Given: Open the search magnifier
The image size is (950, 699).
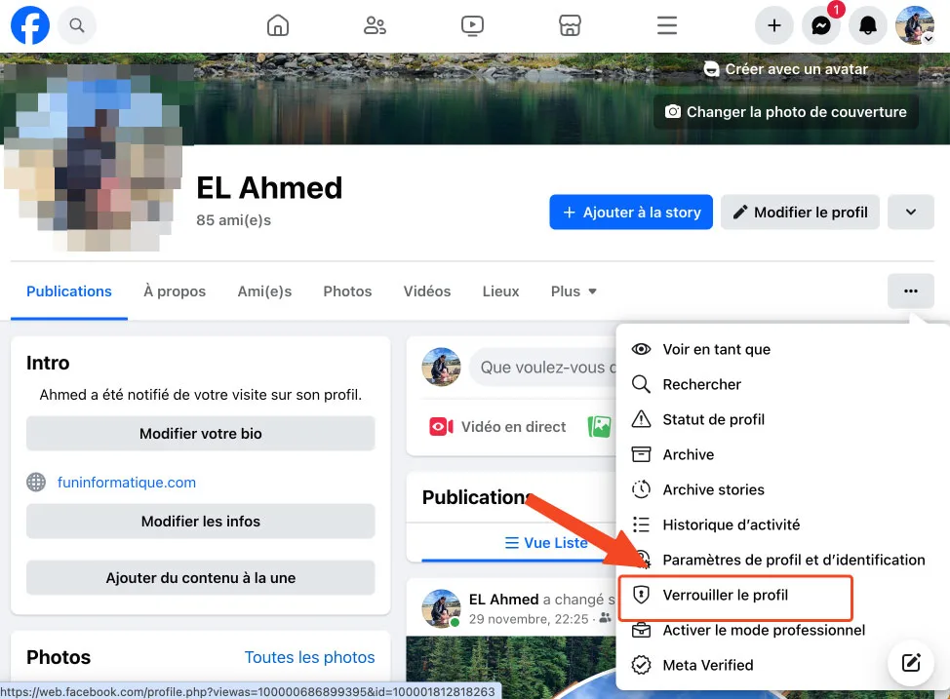Looking at the screenshot, I should pos(76,25).
